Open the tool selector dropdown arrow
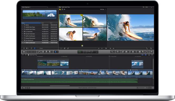This screenshot has height=101, width=175. (58, 52)
